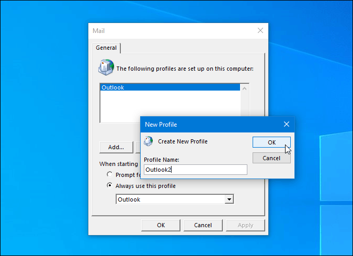The width and height of the screenshot is (353, 256).
Task: Select the Prompt for profile radio button
Action: click(x=110, y=174)
